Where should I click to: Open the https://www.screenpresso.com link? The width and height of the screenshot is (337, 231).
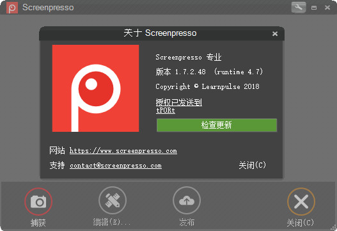[123, 151]
